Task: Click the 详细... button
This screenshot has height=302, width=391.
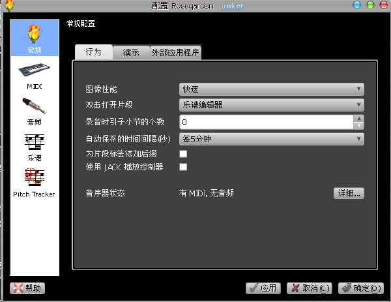Action: pyautogui.click(x=349, y=193)
